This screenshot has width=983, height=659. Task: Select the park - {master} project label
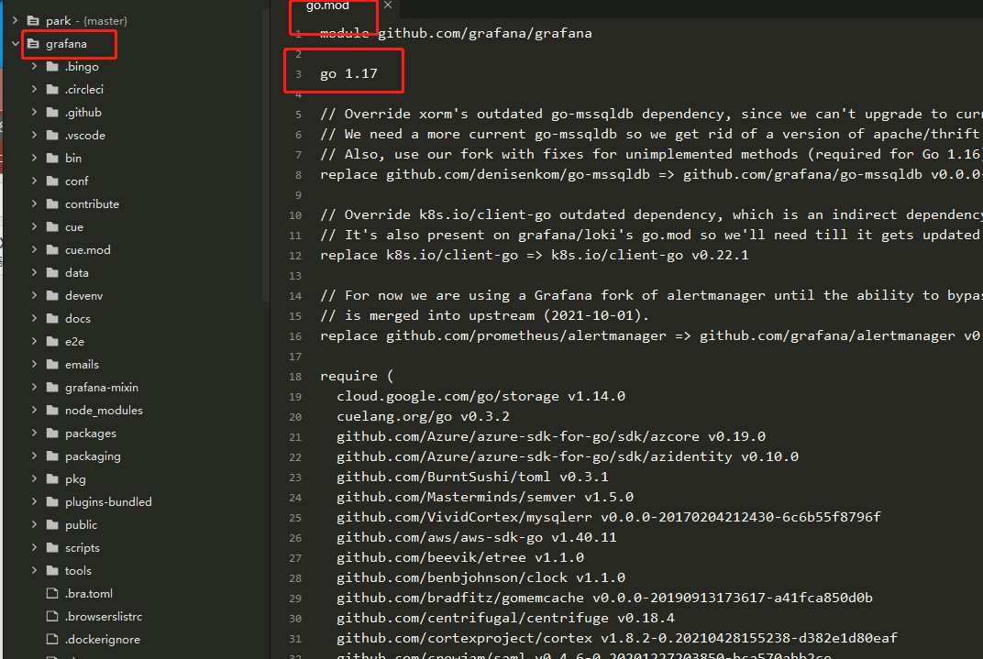86,21
